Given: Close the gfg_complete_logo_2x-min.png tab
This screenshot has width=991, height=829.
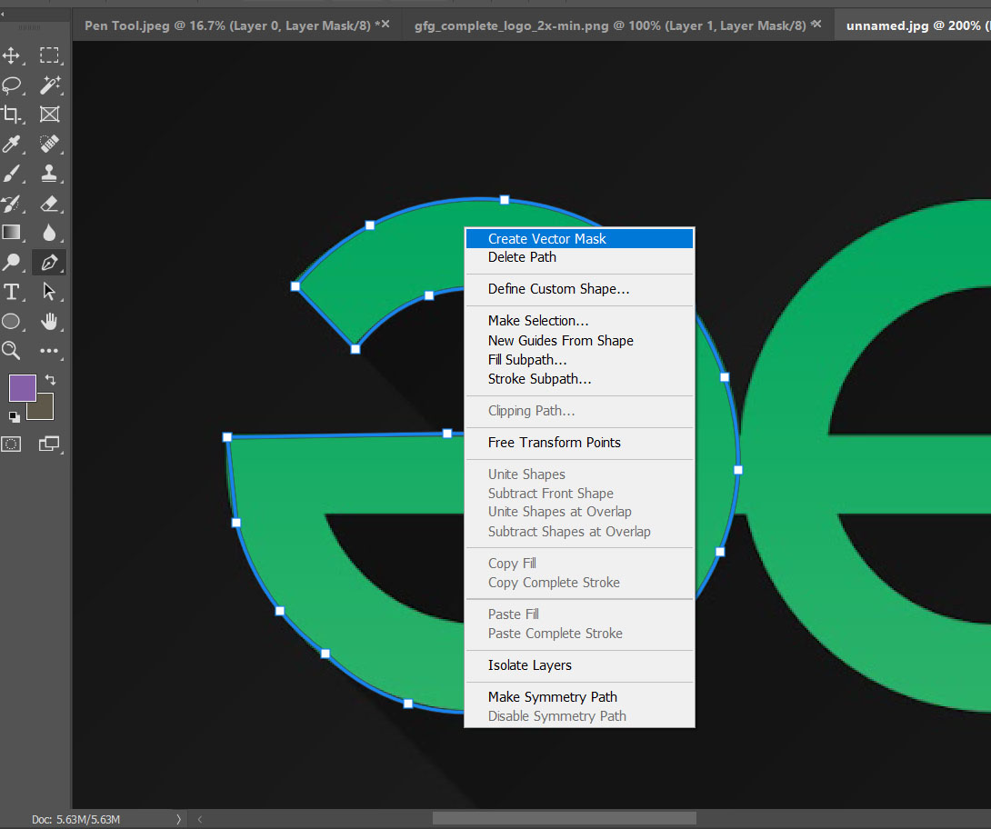Looking at the screenshot, I should [x=816, y=24].
